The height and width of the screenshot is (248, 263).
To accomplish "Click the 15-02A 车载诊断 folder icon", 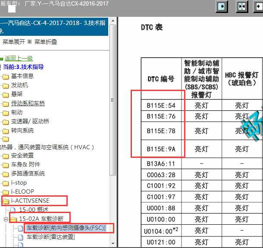I will click(14, 219).
